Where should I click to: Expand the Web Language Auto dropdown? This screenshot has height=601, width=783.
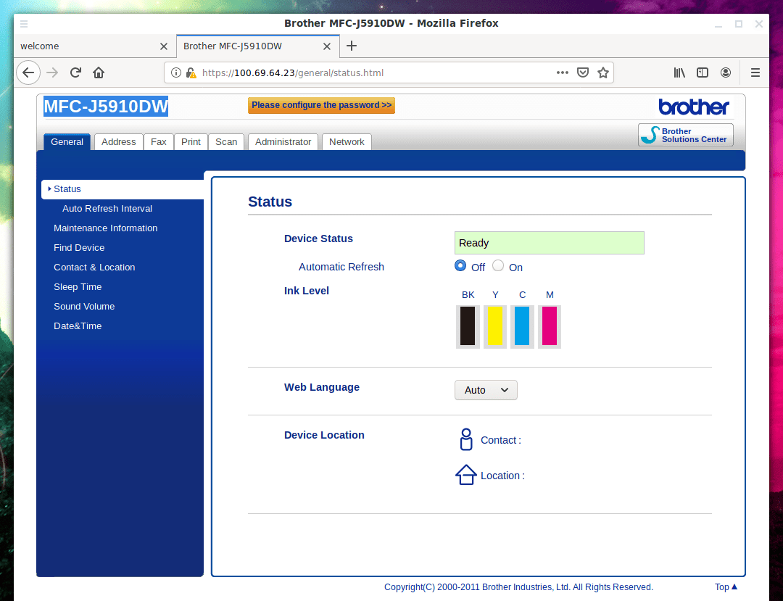(x=486, y=390)
